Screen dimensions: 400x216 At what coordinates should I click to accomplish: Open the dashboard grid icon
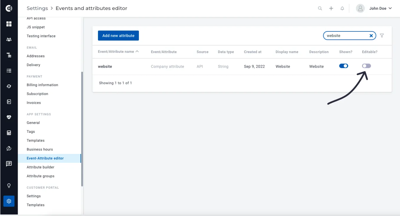pyautogui.click(x=9, y=24)
